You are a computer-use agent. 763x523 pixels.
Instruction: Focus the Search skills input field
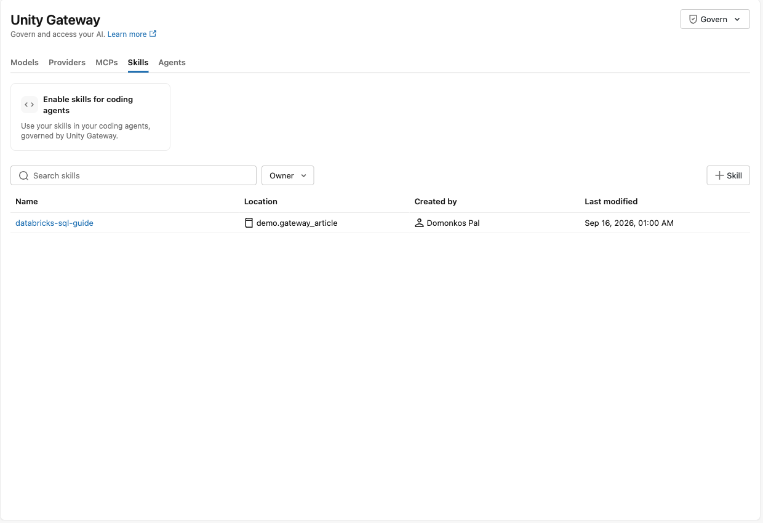(134, 175)
